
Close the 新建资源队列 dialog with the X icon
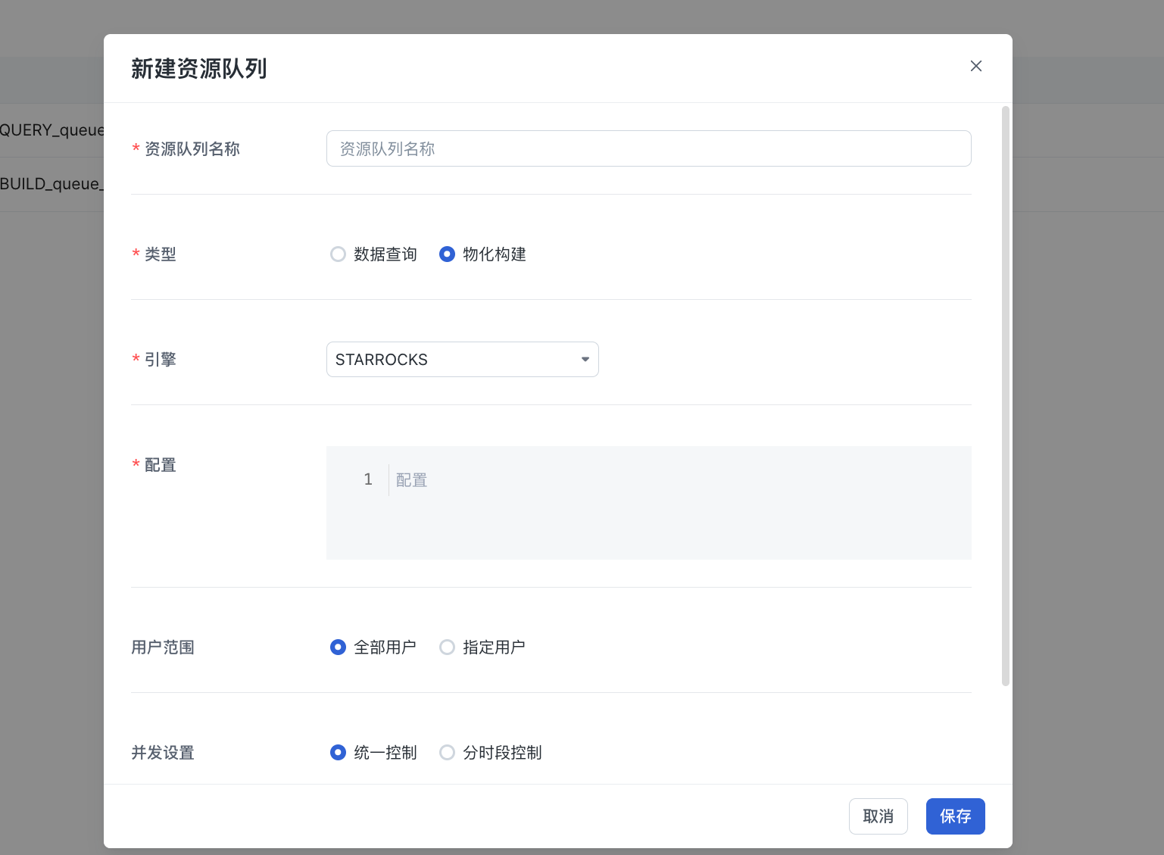[x=975, y=66]
